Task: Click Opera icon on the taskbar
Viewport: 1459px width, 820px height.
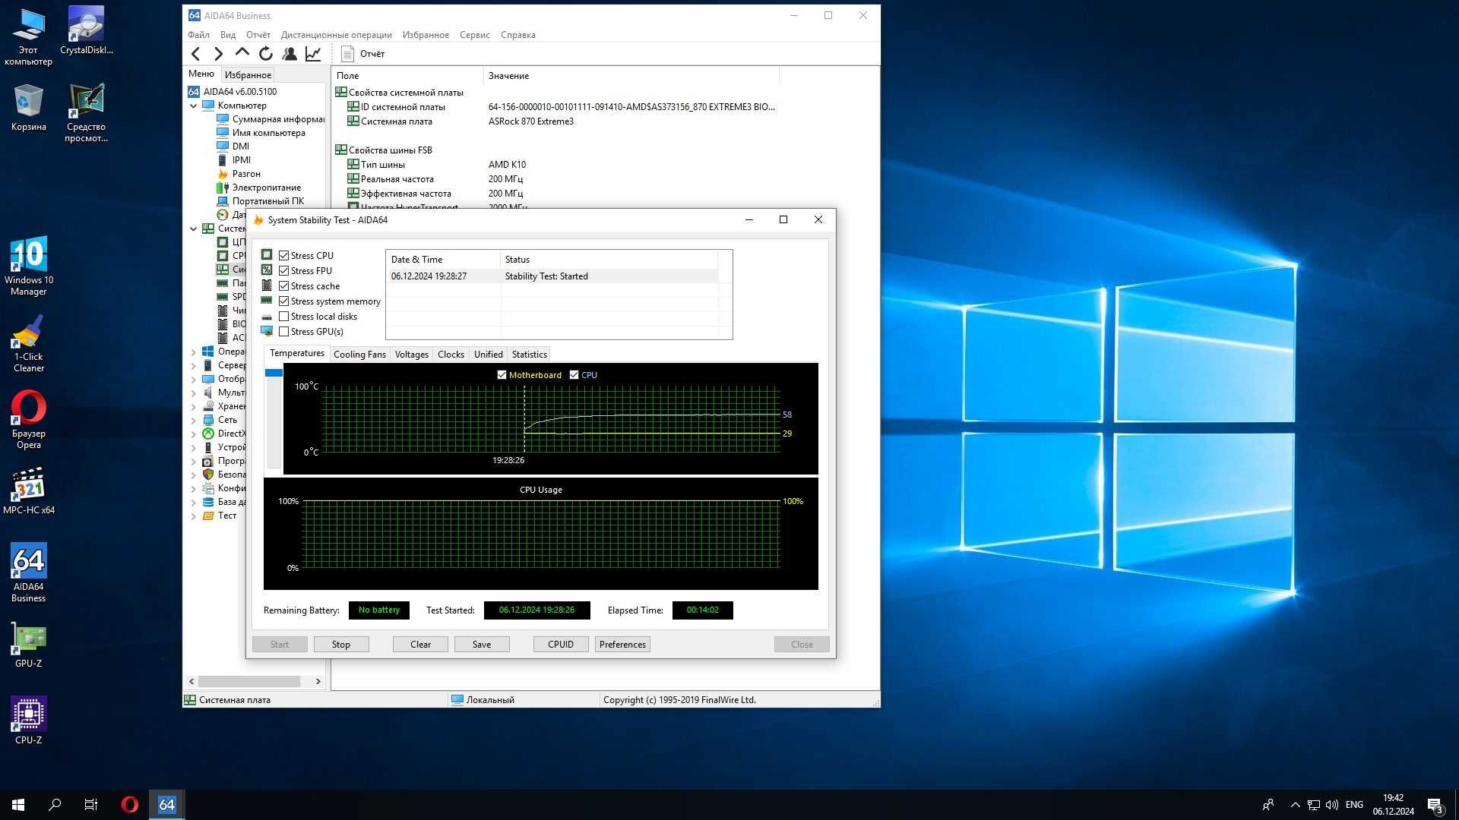Action: pyautogui.click(x=130, y=805)
